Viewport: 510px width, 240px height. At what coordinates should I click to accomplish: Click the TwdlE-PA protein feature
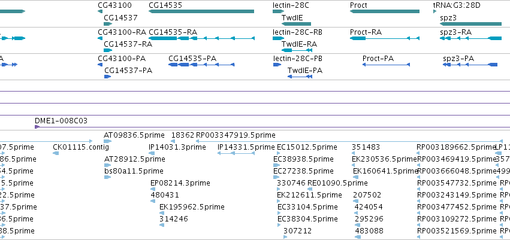(300, 77)
